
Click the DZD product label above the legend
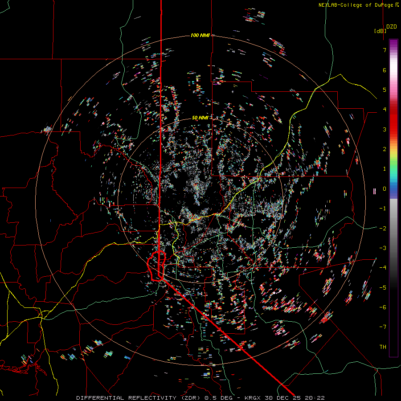pyautogui.click(x=392, y=27)
